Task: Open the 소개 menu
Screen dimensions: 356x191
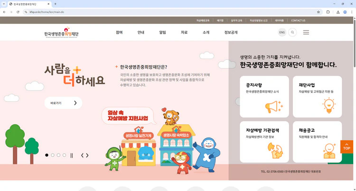Action: [x=206, y=32]
